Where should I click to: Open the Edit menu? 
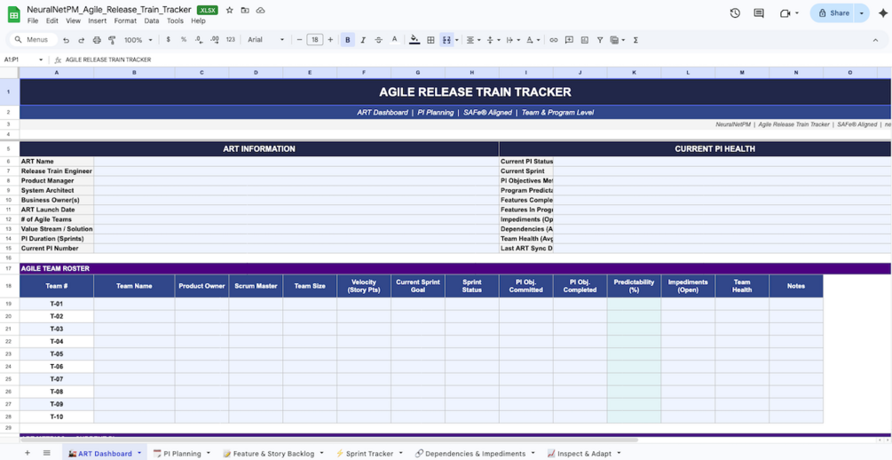pyautogui.click(x=52, y=20)
